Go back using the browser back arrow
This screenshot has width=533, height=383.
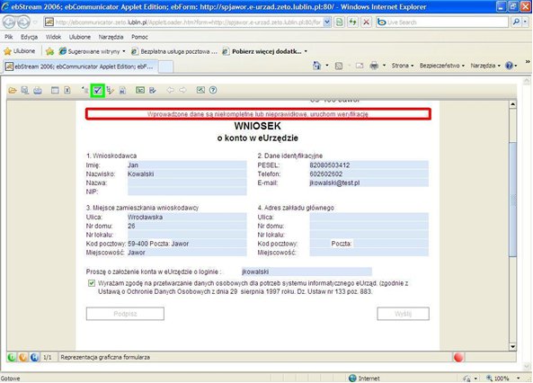[9, 22]
